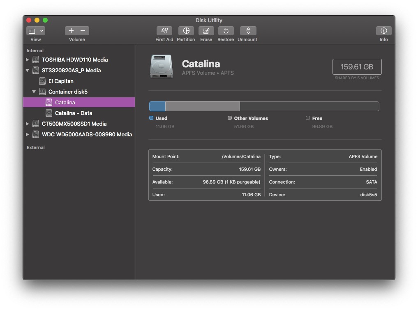Expand CT500MX500SSD1 Media disk
The image size is (418, 310).
click(28, 124)
